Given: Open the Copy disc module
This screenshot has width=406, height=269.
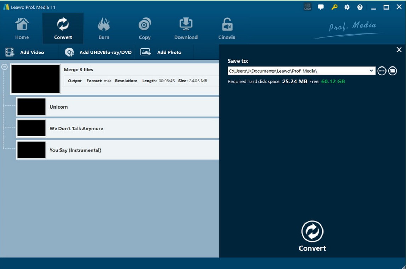Looking at the screenshot, I should [x=145, y=29].
